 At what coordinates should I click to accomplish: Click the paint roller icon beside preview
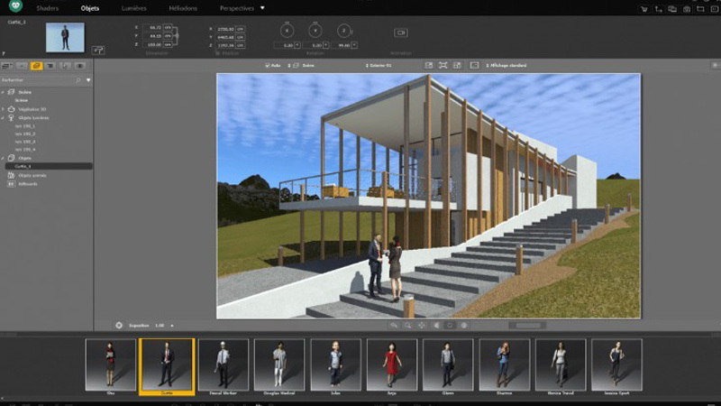click(x=98, y=51)
